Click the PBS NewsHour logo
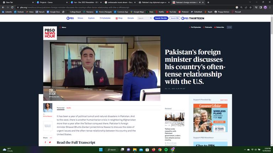273x153 pixels. coord(50,33)
